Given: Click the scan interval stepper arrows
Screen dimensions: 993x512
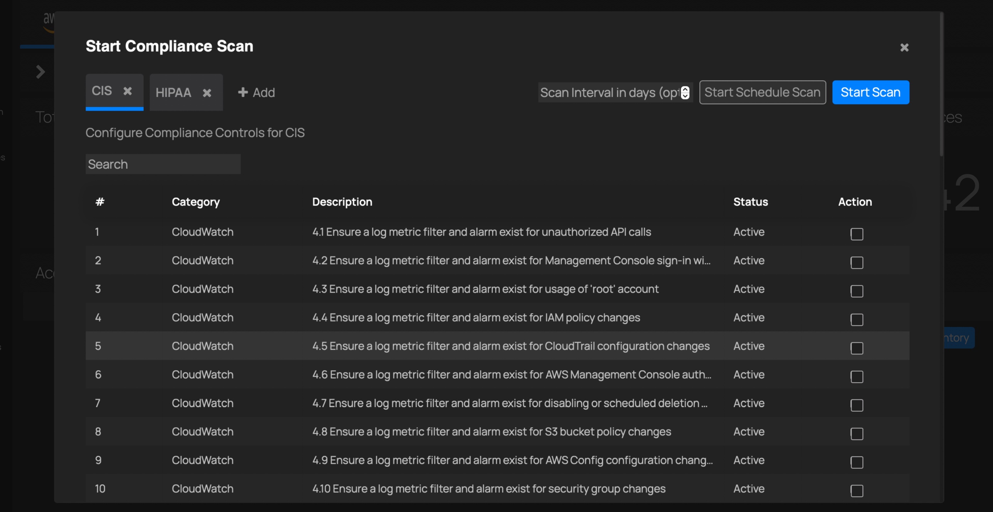Looking at the screenshot, I should 685,93.
